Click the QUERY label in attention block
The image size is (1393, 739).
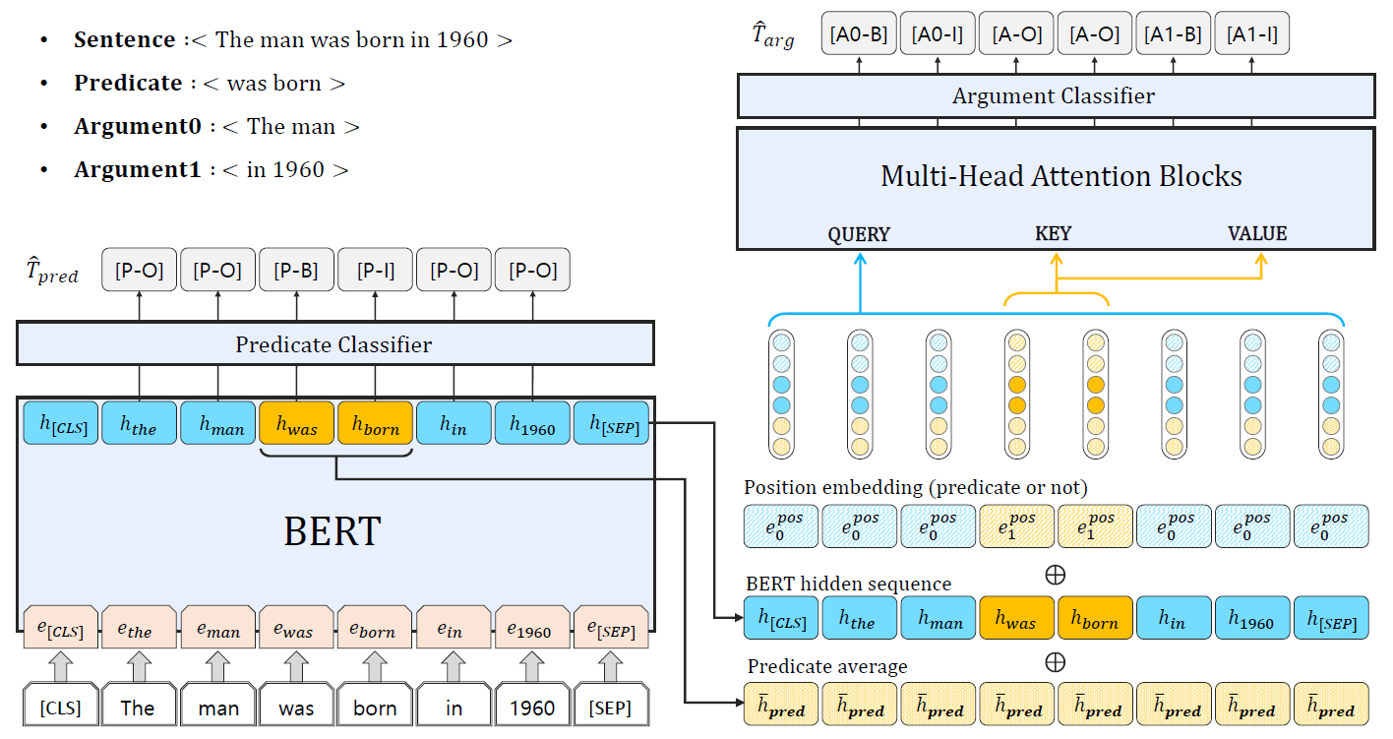pos(858,234)
